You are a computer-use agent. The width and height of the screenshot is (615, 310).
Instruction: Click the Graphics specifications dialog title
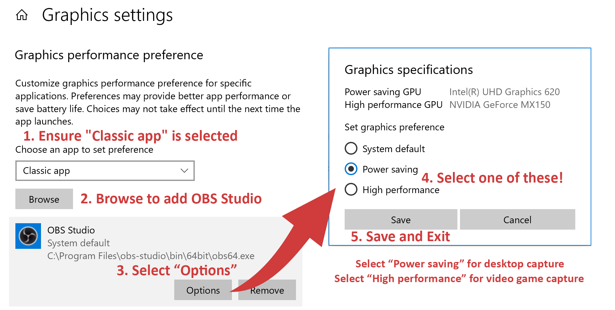point(408,69)
